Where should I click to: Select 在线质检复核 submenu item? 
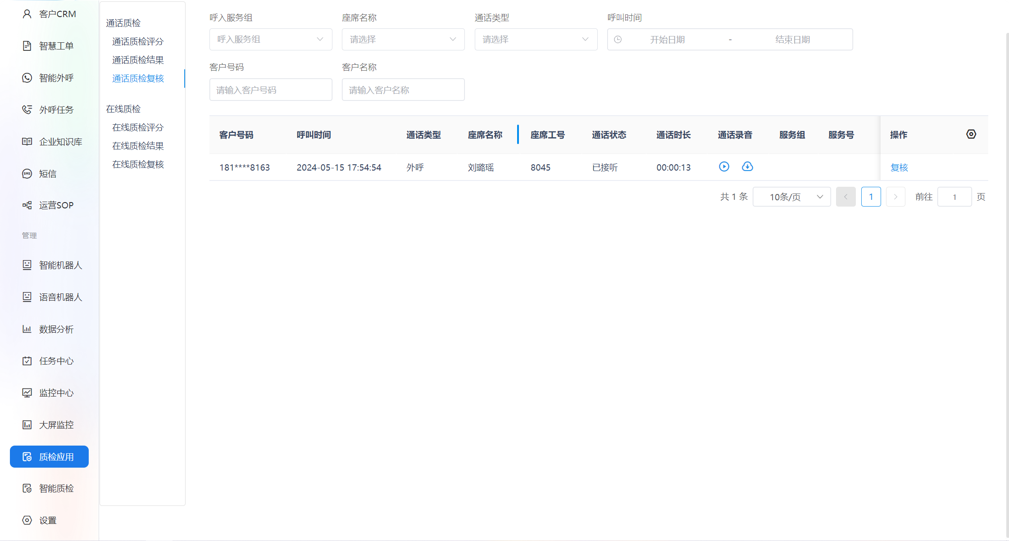click(138, 164)
